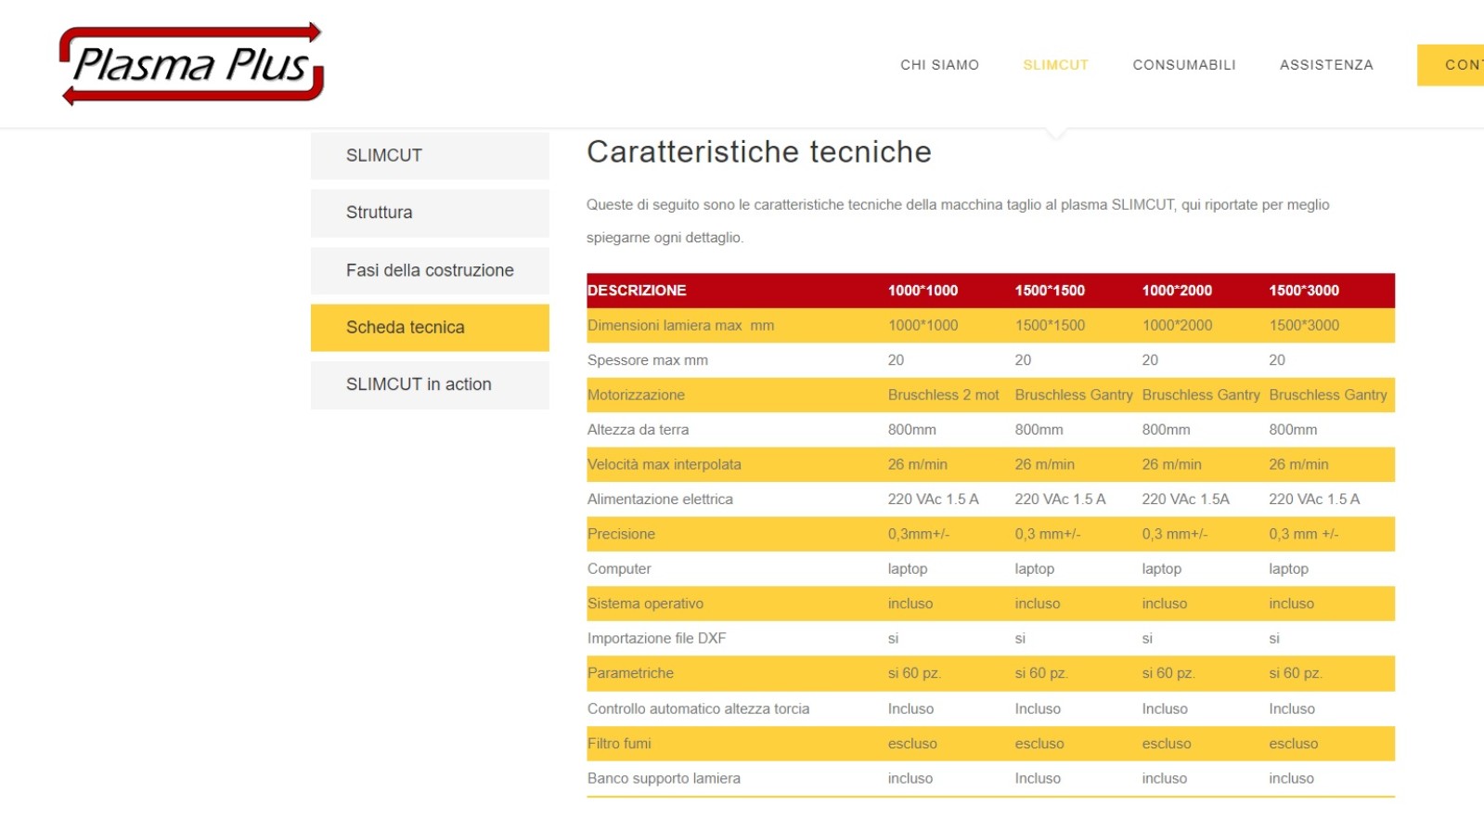Select the Parametriche row label
Screen dimensions: 1484x818
click(630, 673)
